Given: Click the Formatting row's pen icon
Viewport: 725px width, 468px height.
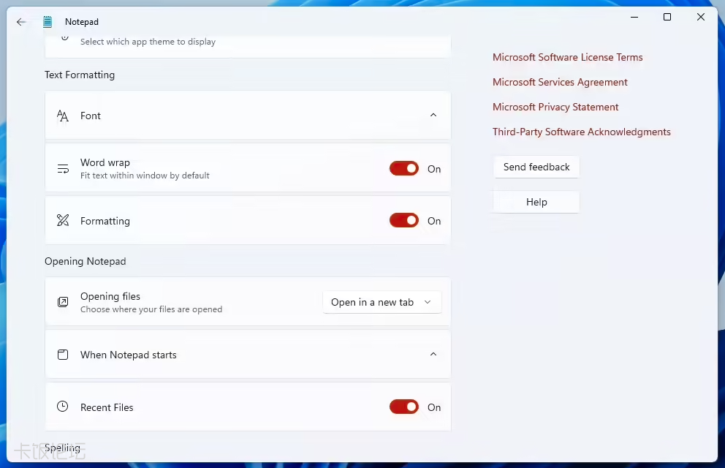Looking at the screenshot, I should coord(63,221).
